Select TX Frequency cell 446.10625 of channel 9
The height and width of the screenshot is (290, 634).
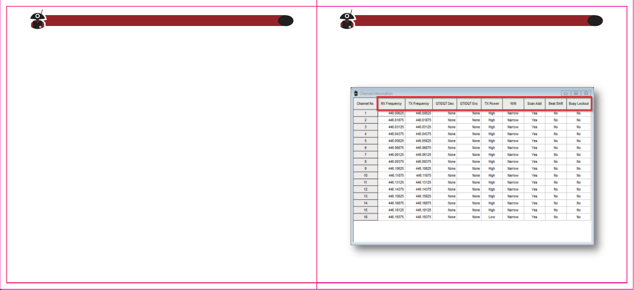(x=419, y=169)
